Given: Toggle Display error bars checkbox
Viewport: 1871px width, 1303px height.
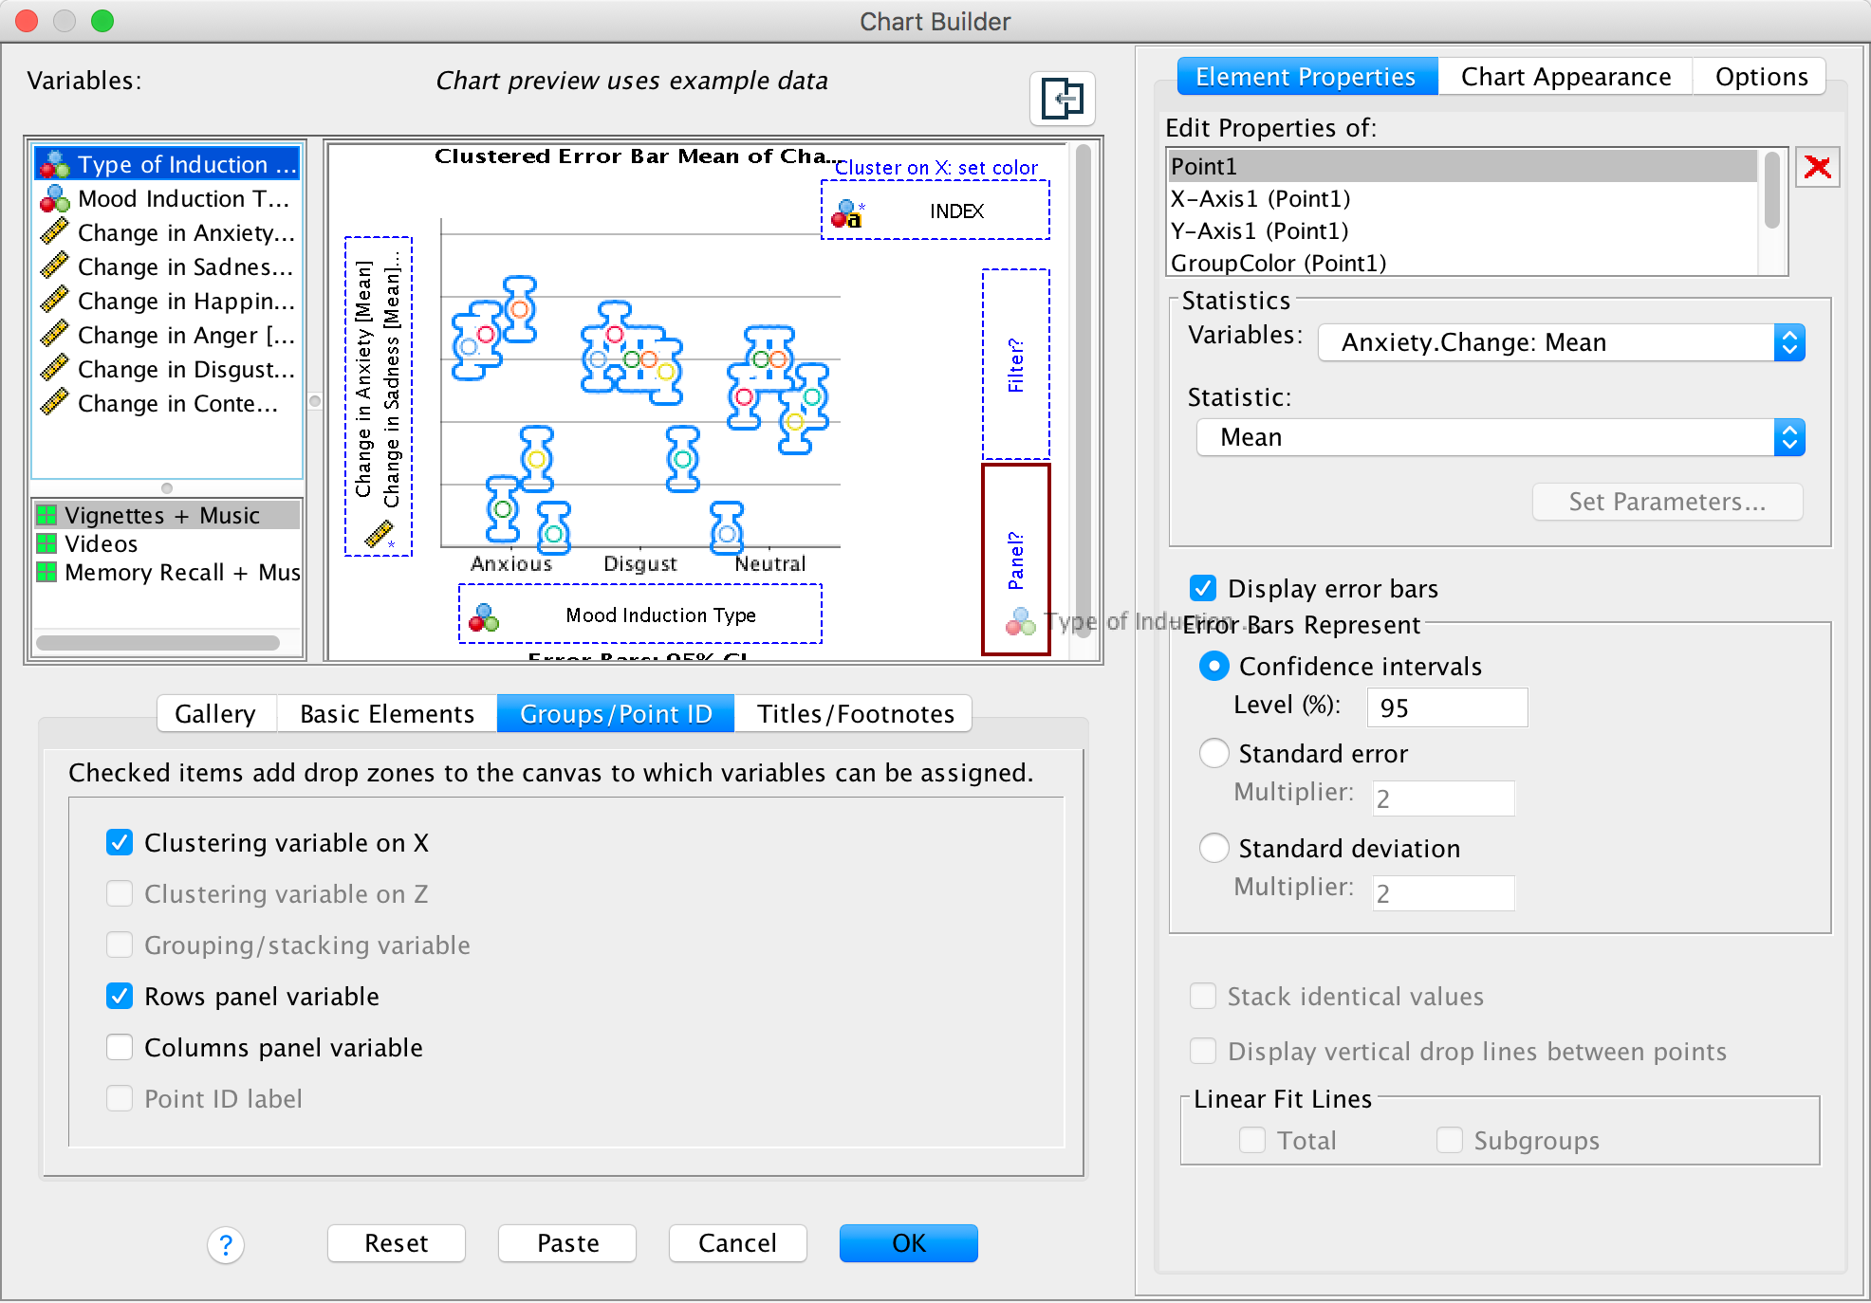Looking at the screenshot, I should pos(1203,588).
